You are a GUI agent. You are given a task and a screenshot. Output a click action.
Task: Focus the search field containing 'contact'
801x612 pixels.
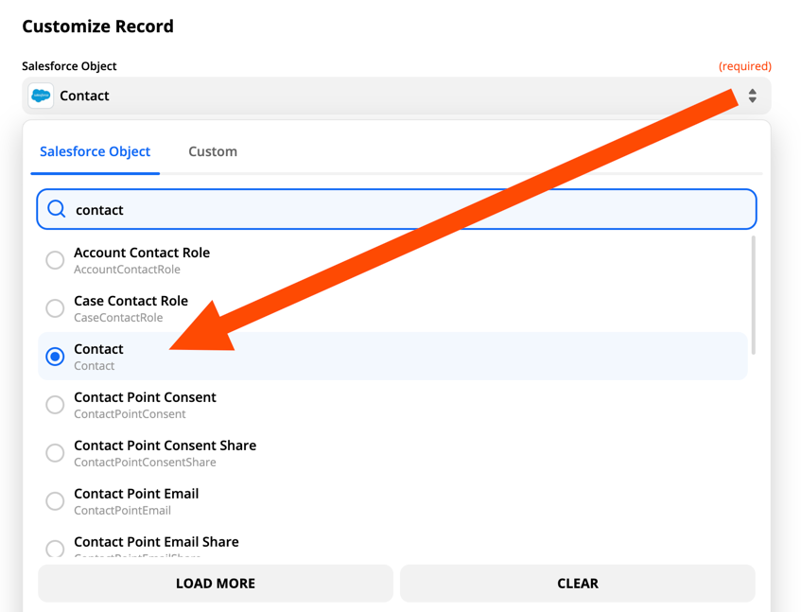tap(396, 209)
